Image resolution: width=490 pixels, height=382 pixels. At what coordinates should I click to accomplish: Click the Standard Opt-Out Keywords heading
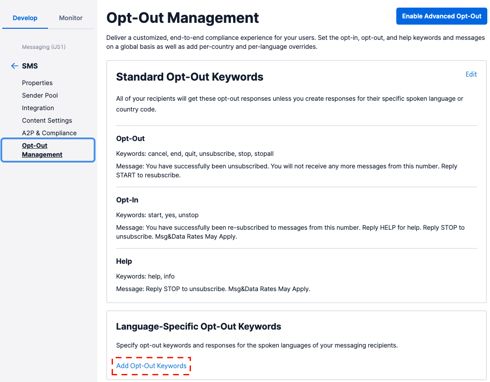click(x=190, y=77)
